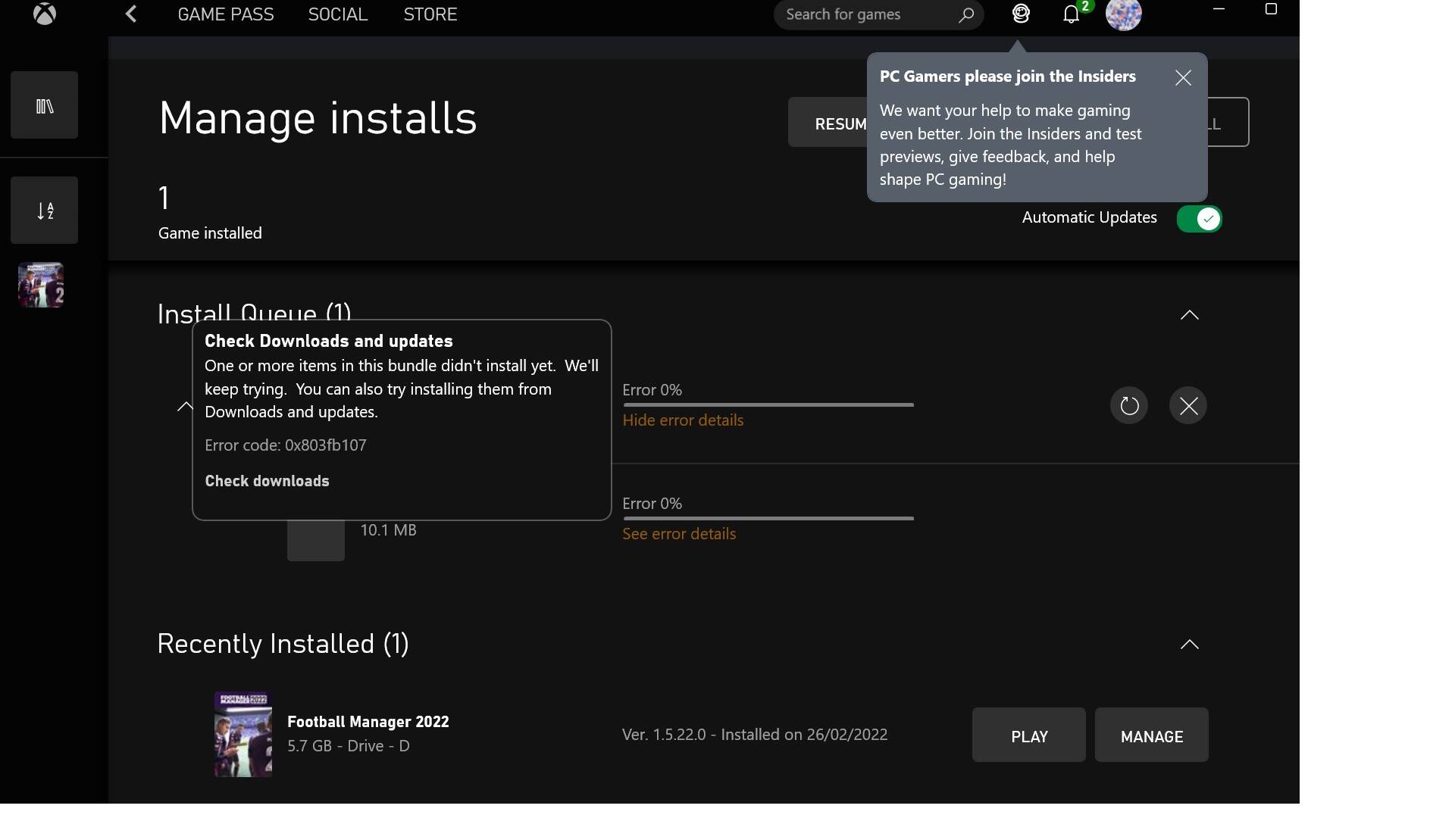Image resolution: width=1455 pixels, height=818 pixels.
Task: Click the Xbox logo icon
Action: point(45,14)
